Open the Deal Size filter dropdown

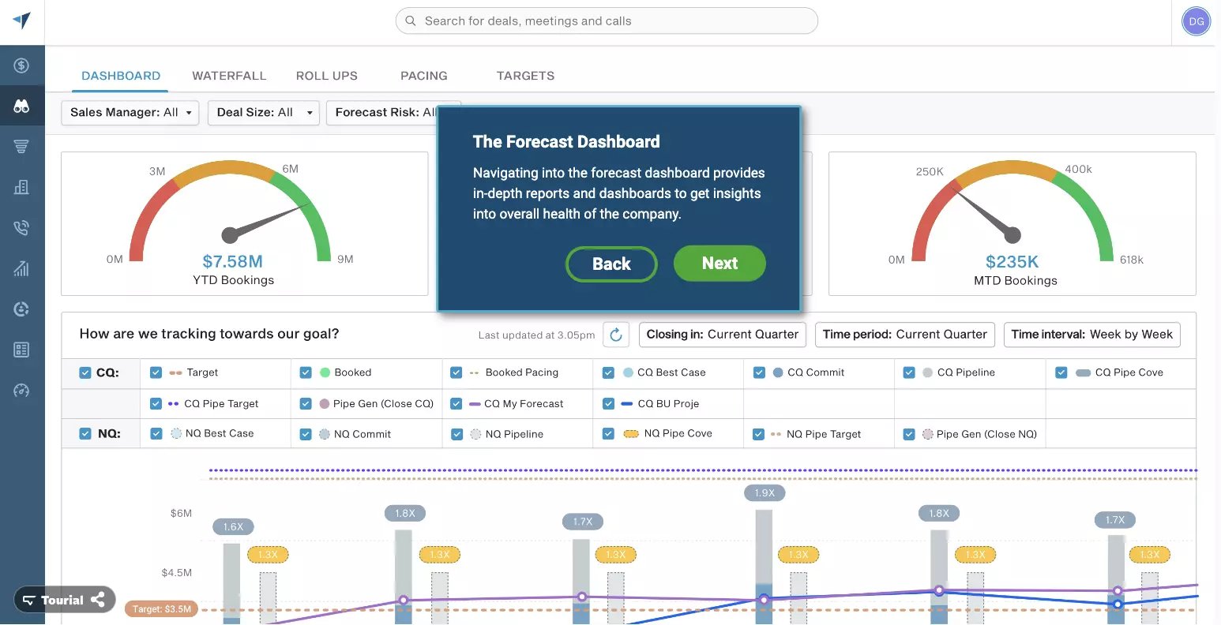[x=264, y=113]
